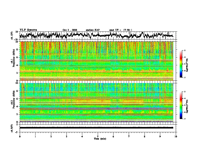Click tick label "4" on the Time axis
This screenshot has width=198, height=153.
click(82, 136)
